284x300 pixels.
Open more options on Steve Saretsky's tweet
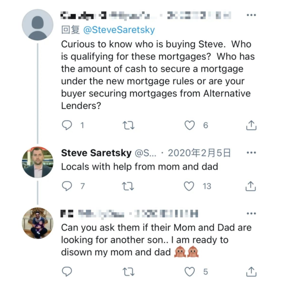coord(251,153)
